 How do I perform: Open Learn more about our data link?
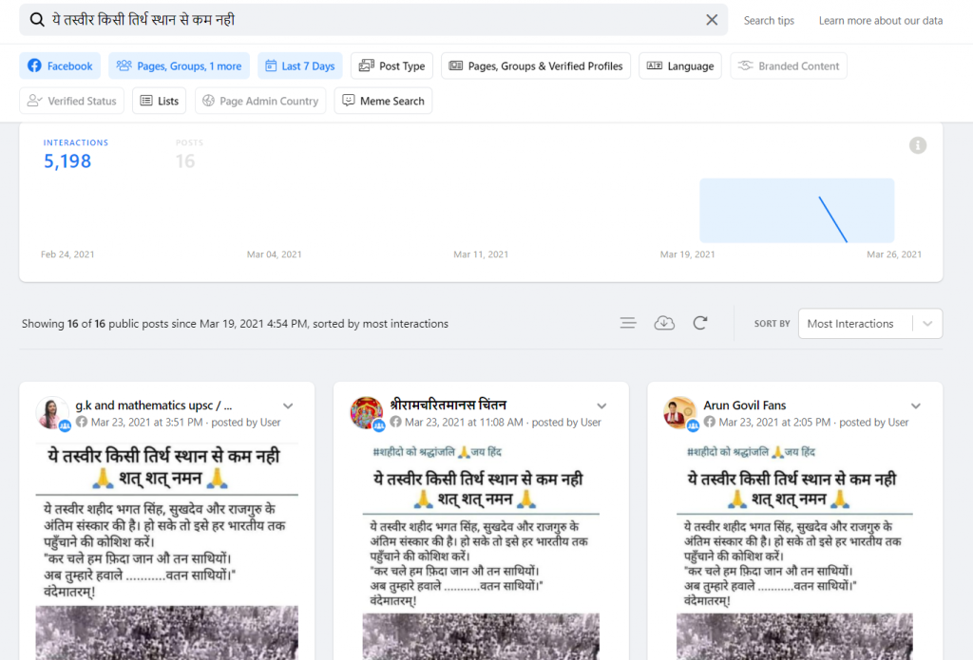tap(881, 21)
